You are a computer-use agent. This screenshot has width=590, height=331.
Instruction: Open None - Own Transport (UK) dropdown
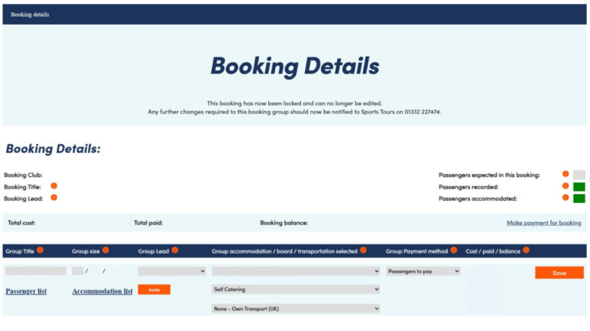pyautogui.click(x=296, y=309)
